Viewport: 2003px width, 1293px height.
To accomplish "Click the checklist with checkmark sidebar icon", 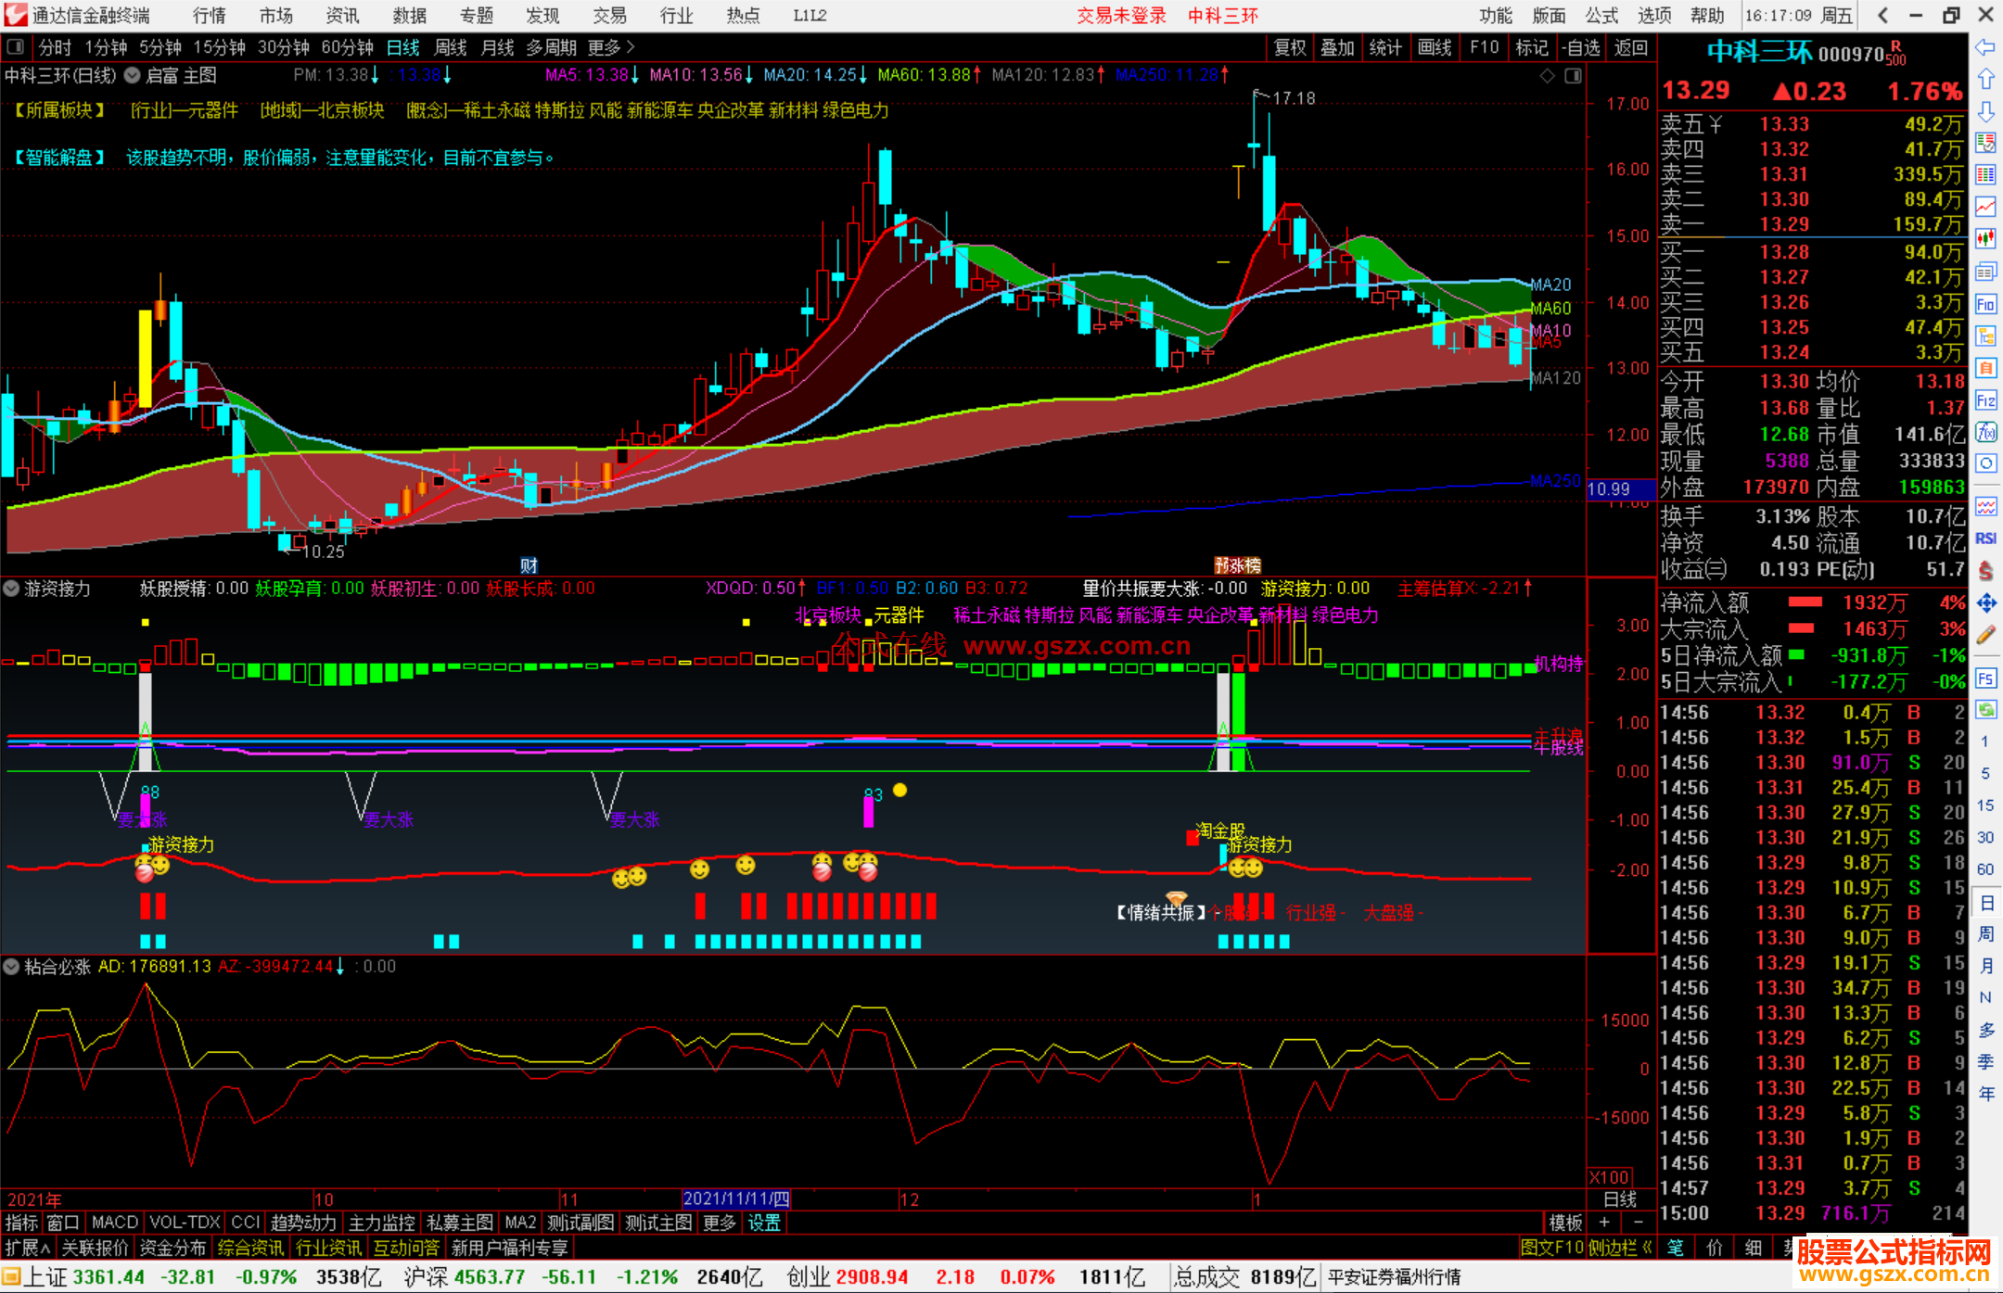I will click(x=1985, y=143).
